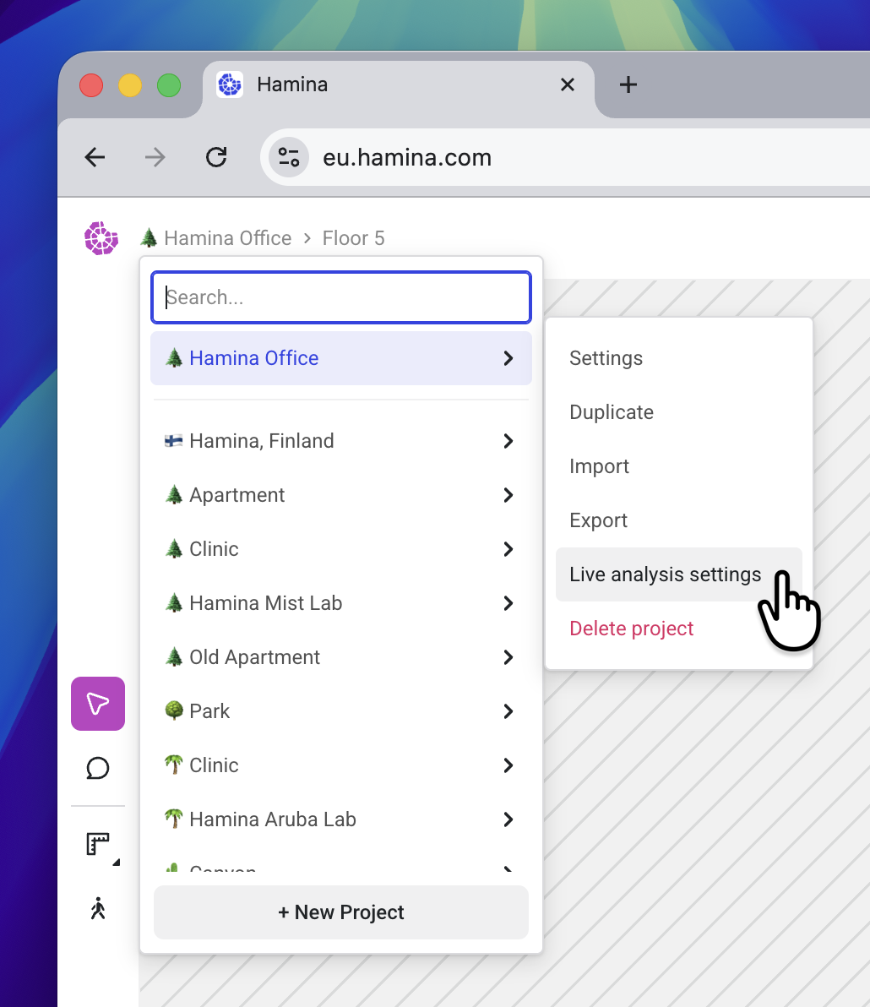Select Duplicate from project submenu
This screenshot has height=1007, width=870.
click(612, 412)
